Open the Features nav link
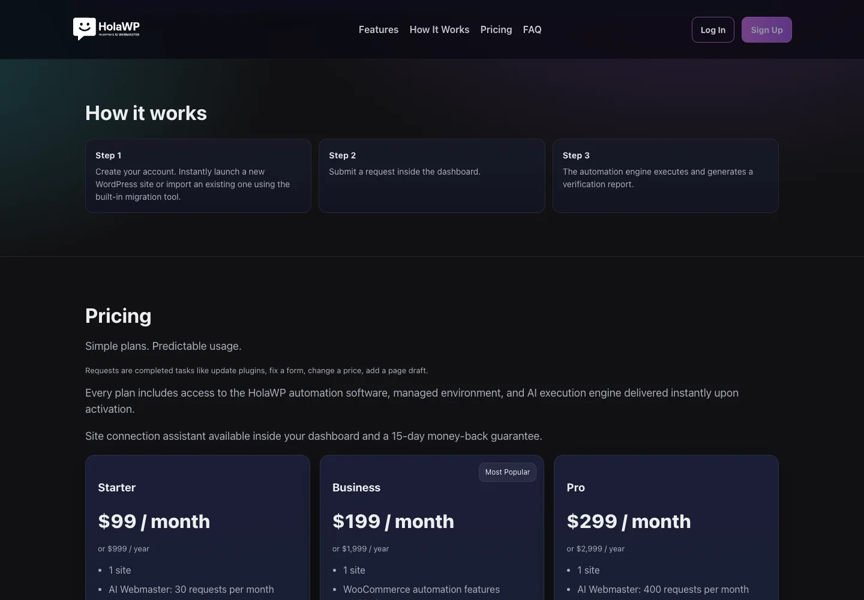 [x=379, y=29]
